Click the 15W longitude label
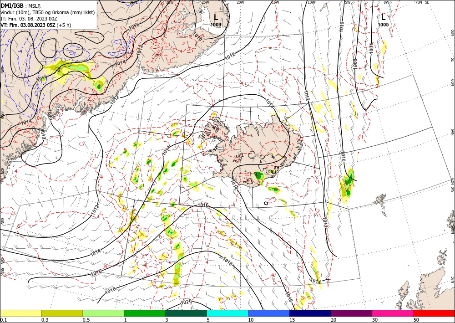The image size is (455, 323). point(275,2)
